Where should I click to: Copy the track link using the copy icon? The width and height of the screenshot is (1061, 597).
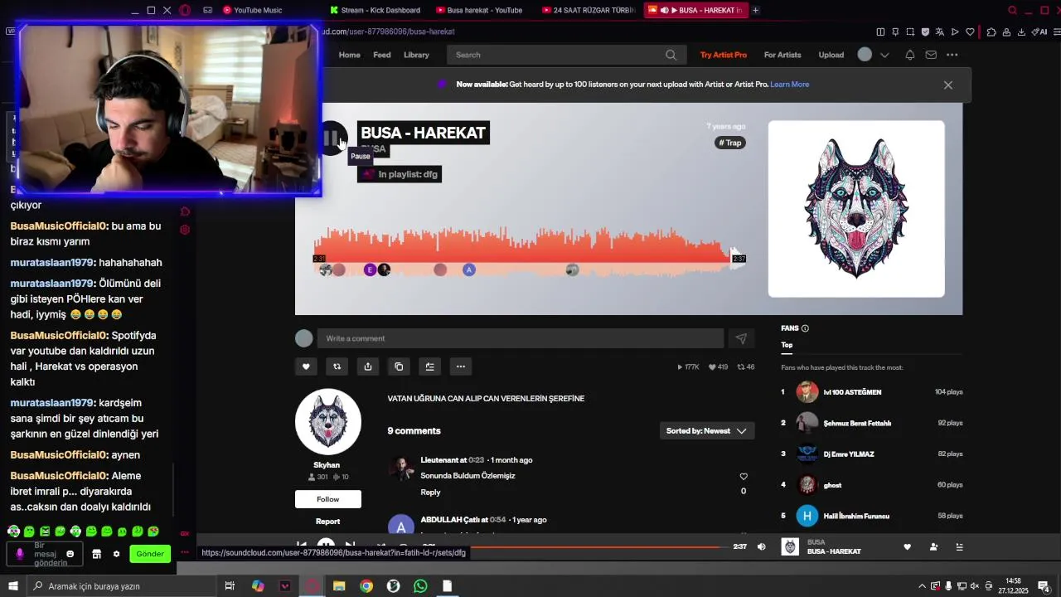coord(399,366)
